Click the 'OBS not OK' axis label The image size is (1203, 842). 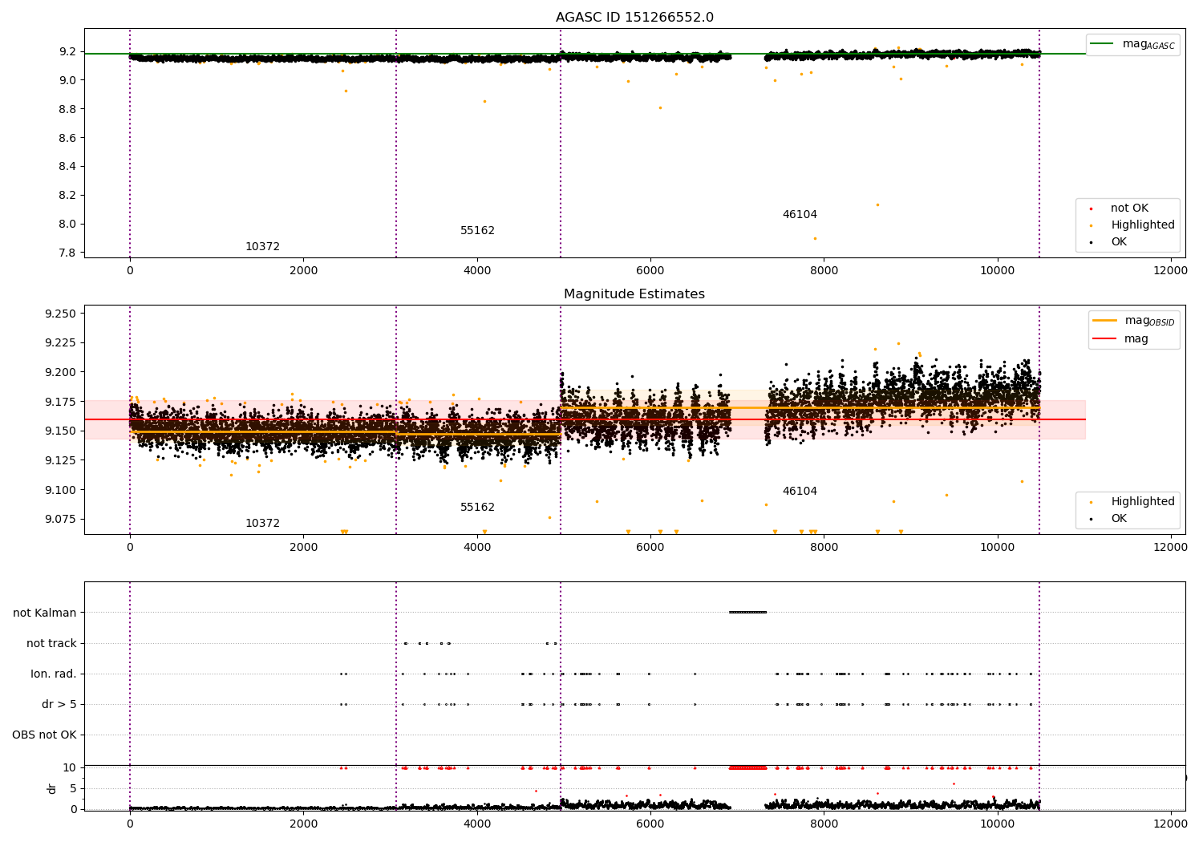pos(44,735)
